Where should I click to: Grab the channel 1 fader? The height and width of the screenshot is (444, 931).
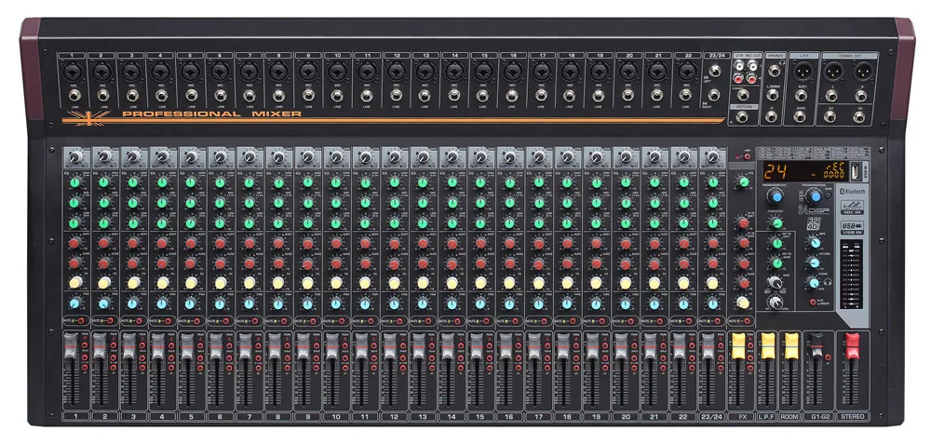(x=71, y=346)
